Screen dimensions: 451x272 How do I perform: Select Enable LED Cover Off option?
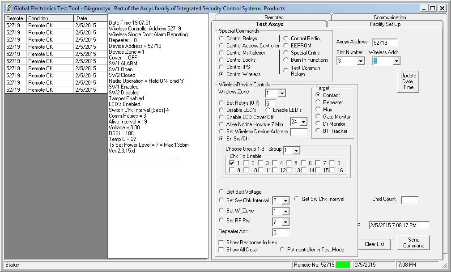(221, 117)
